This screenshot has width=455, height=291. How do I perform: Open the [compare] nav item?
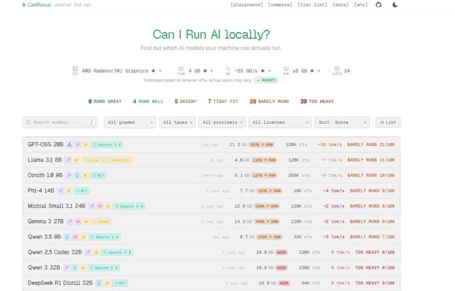[x=280, y=4]
